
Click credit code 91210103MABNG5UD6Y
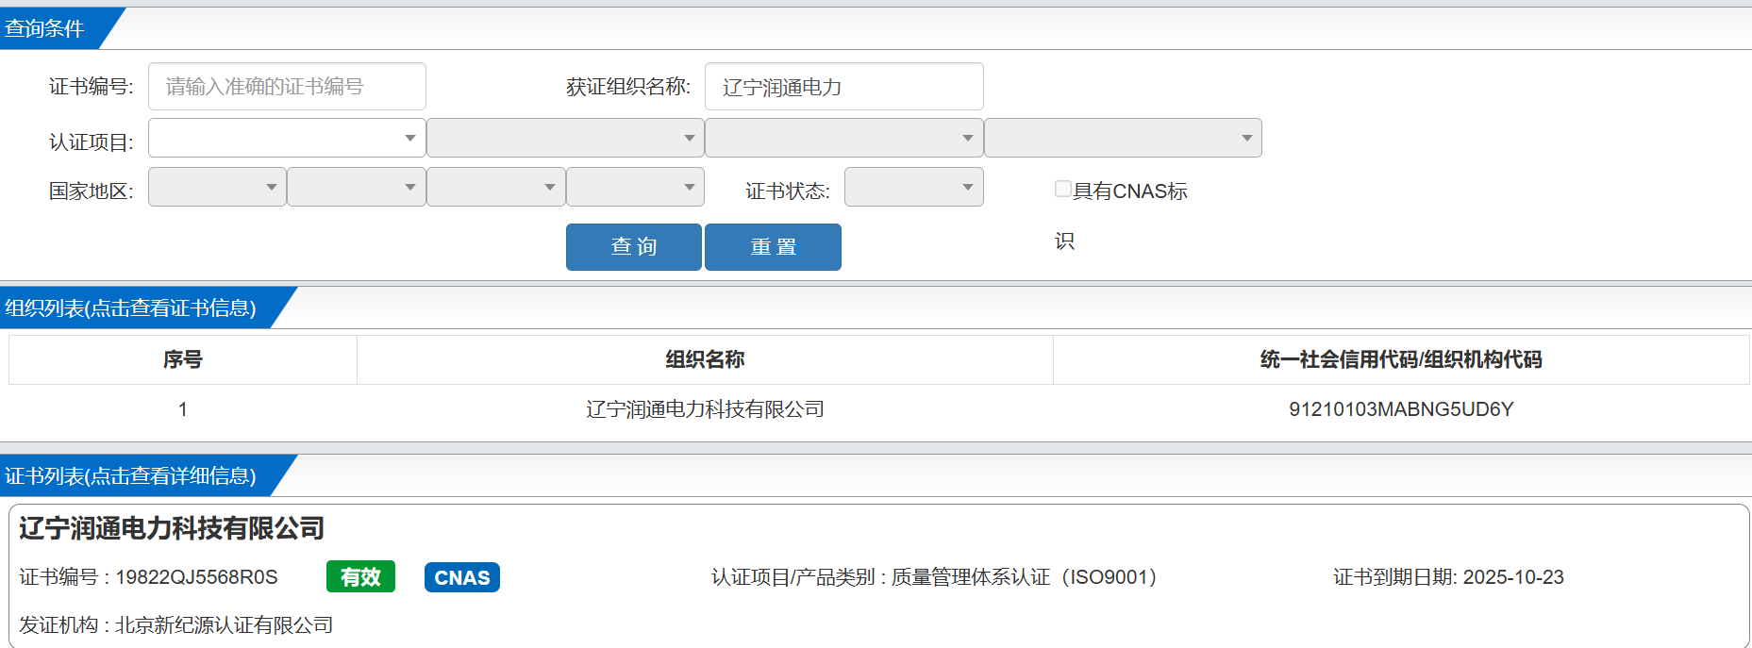(x=1401, y=409)
